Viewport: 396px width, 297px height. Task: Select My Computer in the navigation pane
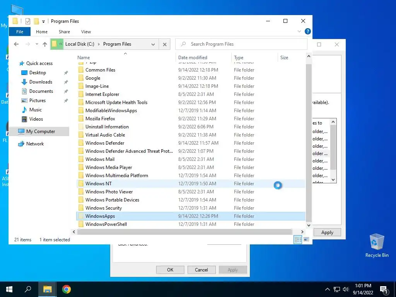click(x=39, y=131)
